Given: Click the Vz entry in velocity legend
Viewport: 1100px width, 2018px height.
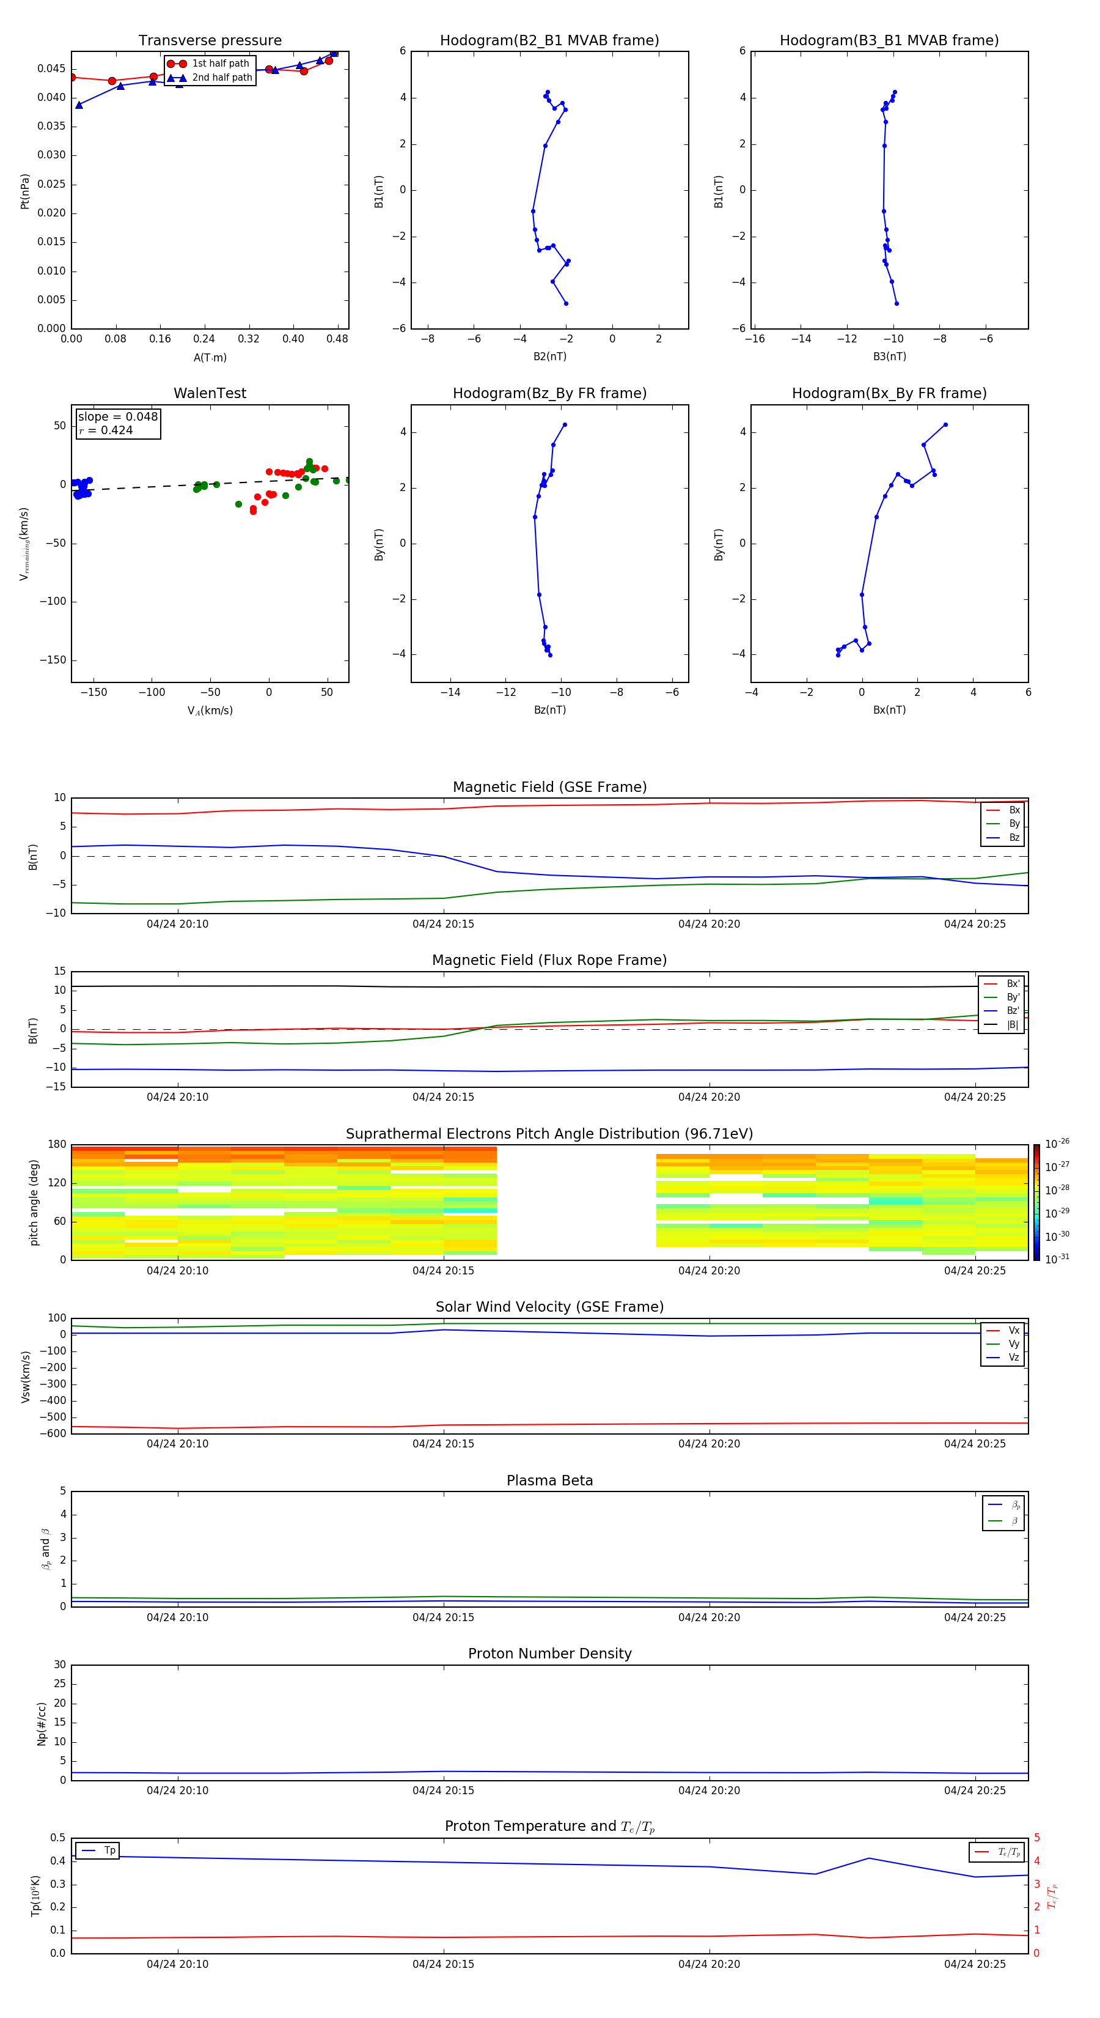Looking at the screenshot, I should [x=1003, y=1358].
